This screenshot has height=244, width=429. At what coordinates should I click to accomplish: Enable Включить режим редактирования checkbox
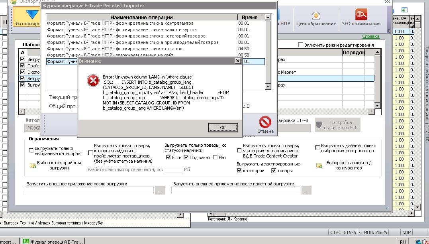(x=301, y=45)
